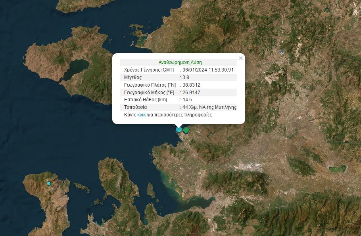Click the focal depth value 14.5
The height and width of the screenshot is (236, 361).
pos(187,100)
